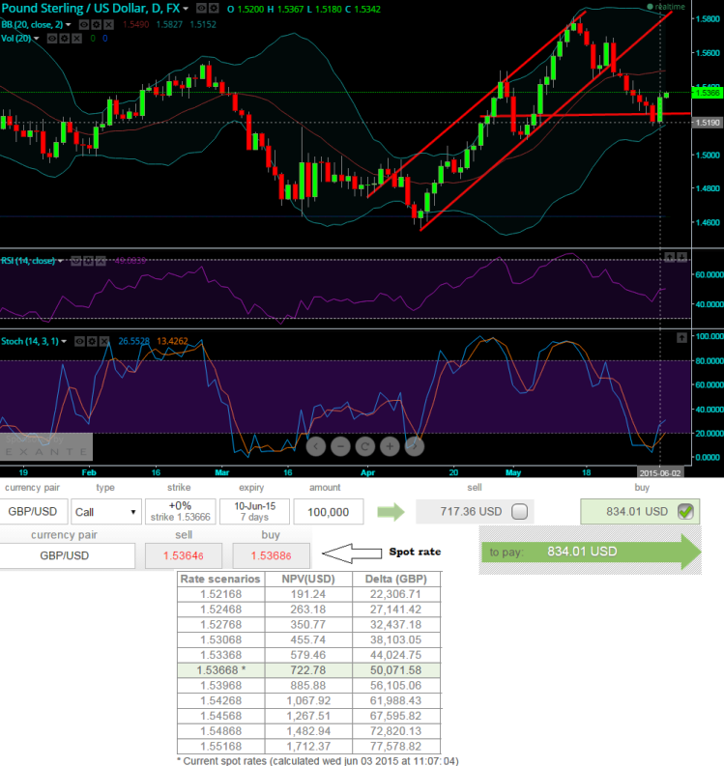Zoom out the chart with minus button
This screenshot has height=766, width=724.
coord(340,446)
